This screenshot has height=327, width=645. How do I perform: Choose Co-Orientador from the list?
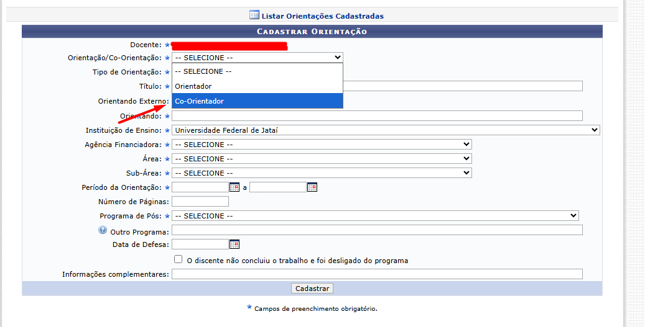(257, 101)
